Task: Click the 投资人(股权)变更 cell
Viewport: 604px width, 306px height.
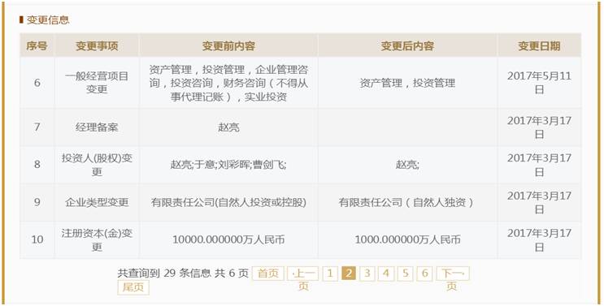Action: (x=97, y=165)
